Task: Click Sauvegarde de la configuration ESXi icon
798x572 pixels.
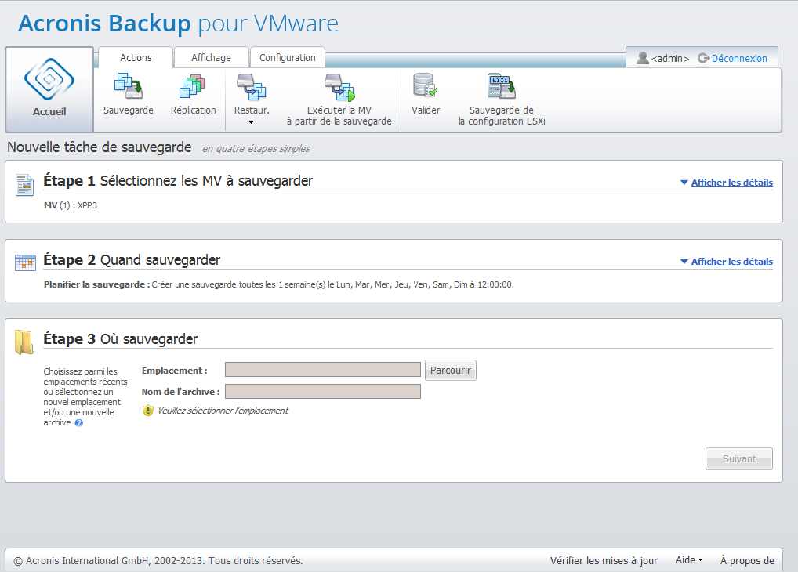Action: (x=501, y=86)
